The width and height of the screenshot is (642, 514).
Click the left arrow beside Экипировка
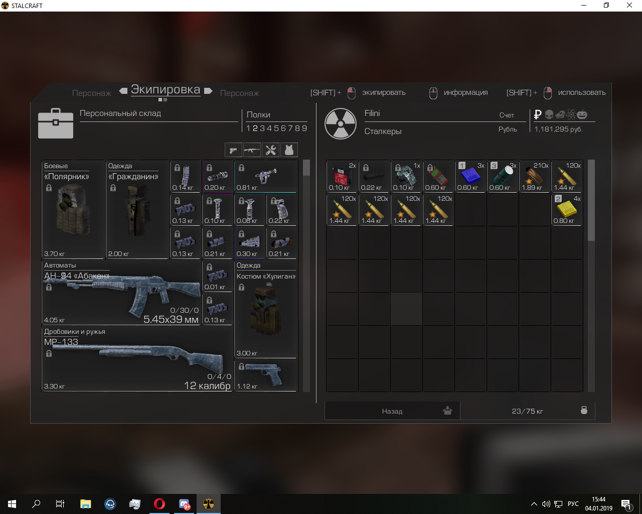tap(123, 91)
